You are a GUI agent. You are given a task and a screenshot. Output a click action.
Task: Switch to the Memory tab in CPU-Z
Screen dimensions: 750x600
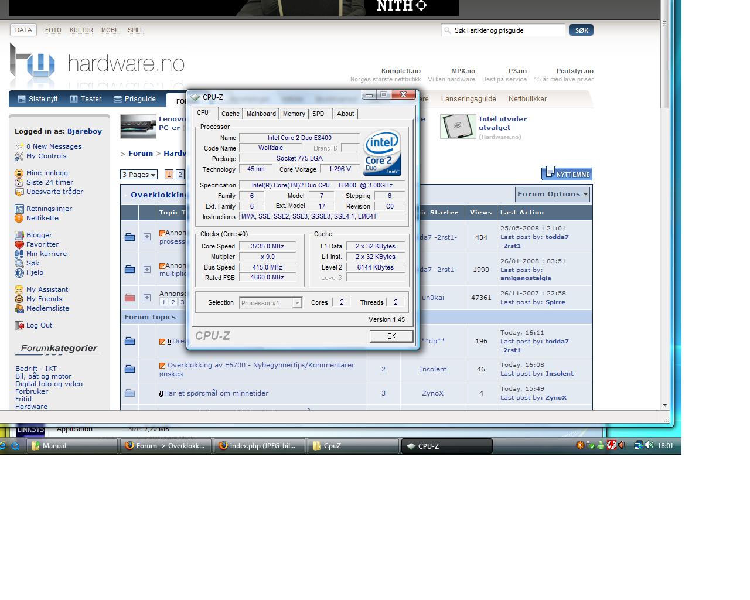tap(294, 114)
